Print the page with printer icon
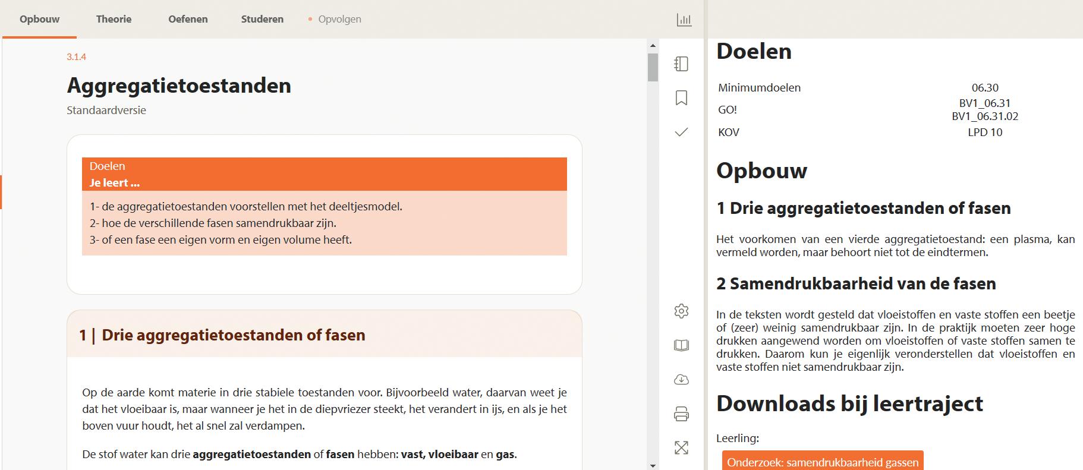The width and height of the screenshot is (1083, 470). [681, 414]
